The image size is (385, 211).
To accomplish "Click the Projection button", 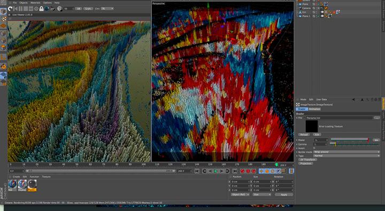I will [306, 163].
